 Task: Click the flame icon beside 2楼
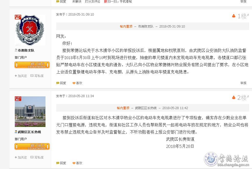pyautogui.click(x=234, y=97)
